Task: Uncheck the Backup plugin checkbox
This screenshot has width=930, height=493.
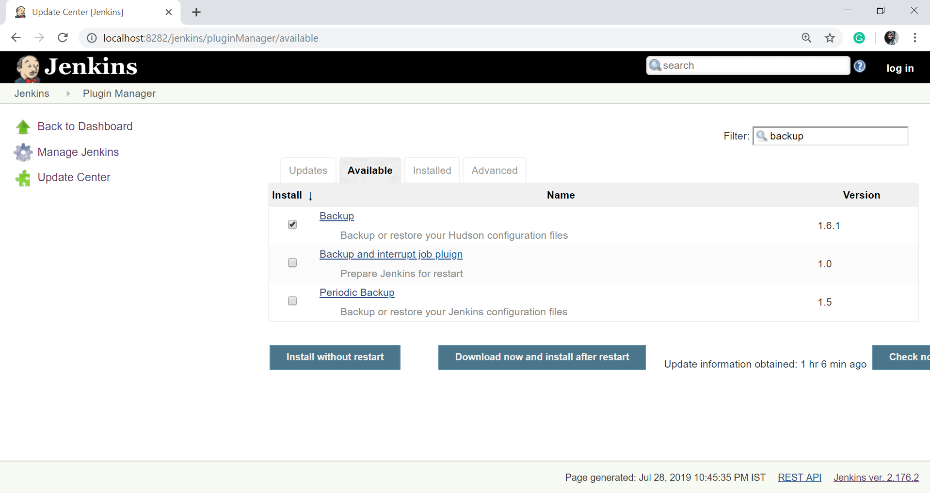Action: point(292,224)
